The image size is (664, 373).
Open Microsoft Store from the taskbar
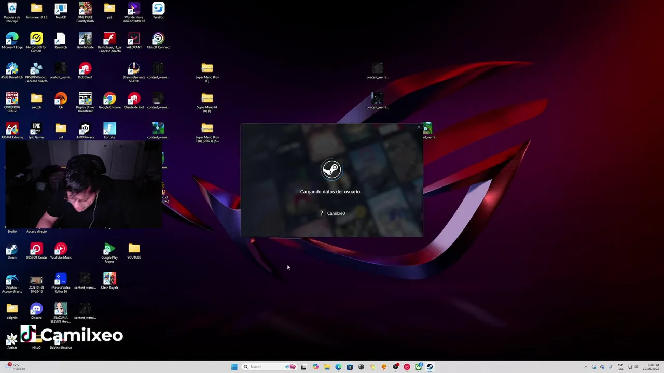pyautogui.click(x=350, y=367)
